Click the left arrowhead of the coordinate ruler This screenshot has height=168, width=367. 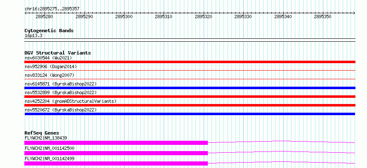(x=26, y=13)
